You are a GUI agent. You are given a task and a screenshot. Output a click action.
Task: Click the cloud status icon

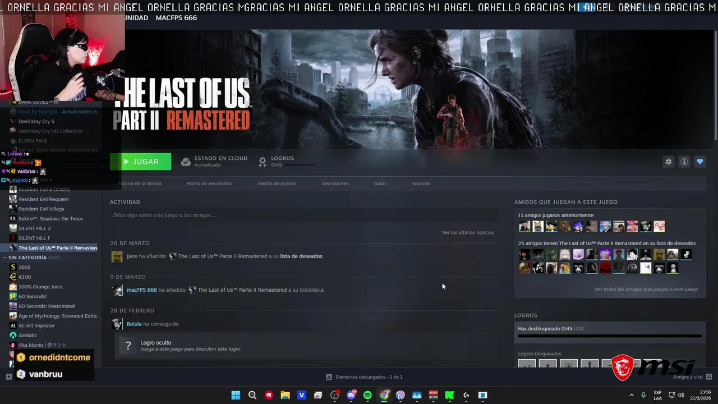tap(186, 162)
